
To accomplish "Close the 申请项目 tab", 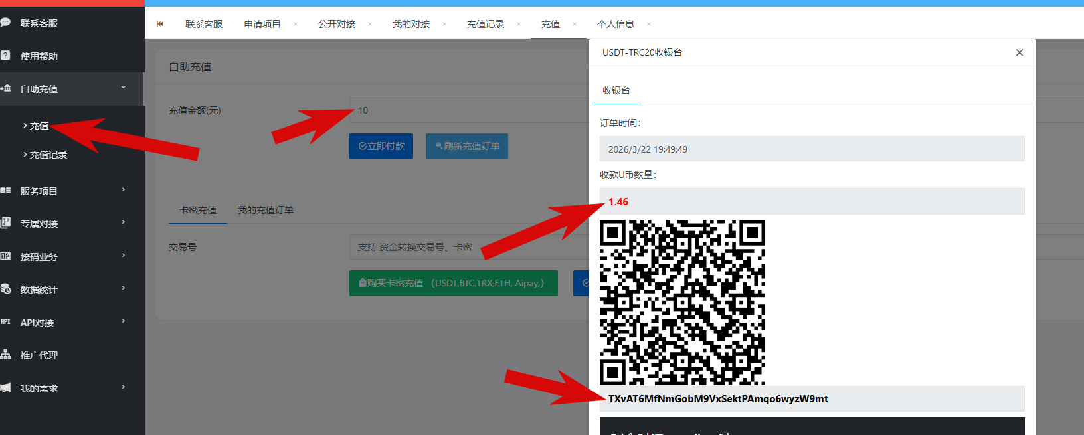I will click(296, 24).
